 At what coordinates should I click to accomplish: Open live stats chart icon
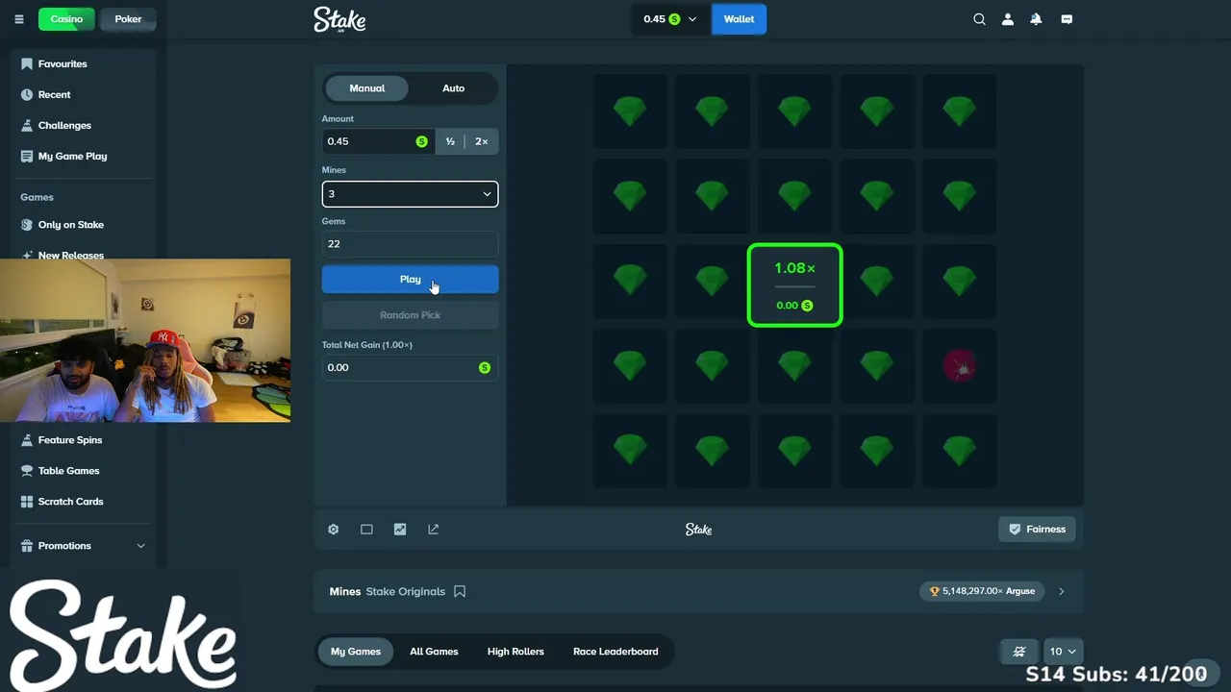pyautogui.click(x=400, y=530)
